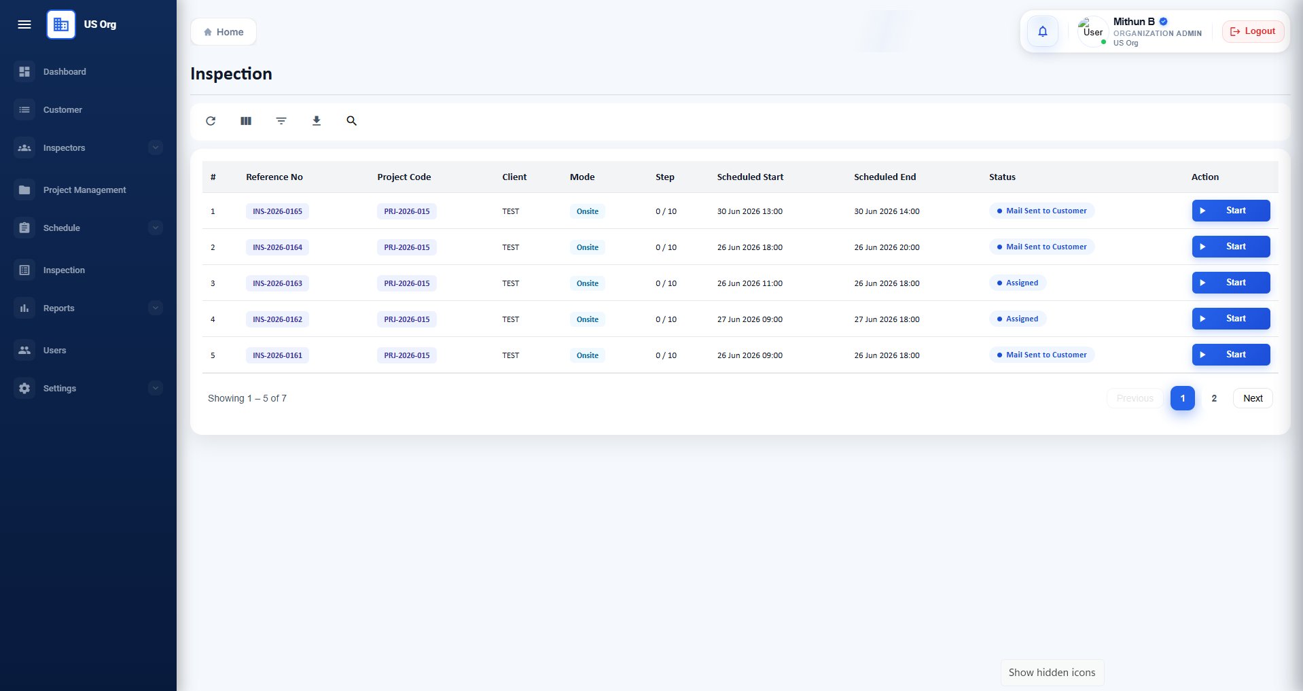Open the table filter options
This screenshot has height=691, width=1303.
(x=281, y=121)
